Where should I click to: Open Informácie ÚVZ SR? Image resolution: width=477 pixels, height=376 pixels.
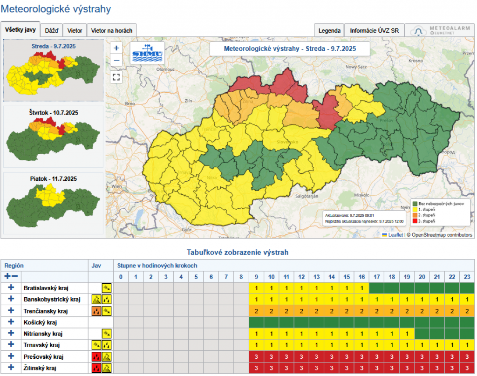tap(374, 31)
